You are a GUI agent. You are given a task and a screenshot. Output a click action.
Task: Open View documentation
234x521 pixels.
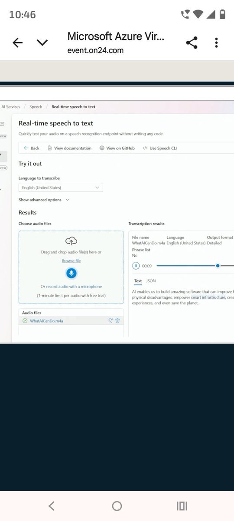tap(69, 148)
